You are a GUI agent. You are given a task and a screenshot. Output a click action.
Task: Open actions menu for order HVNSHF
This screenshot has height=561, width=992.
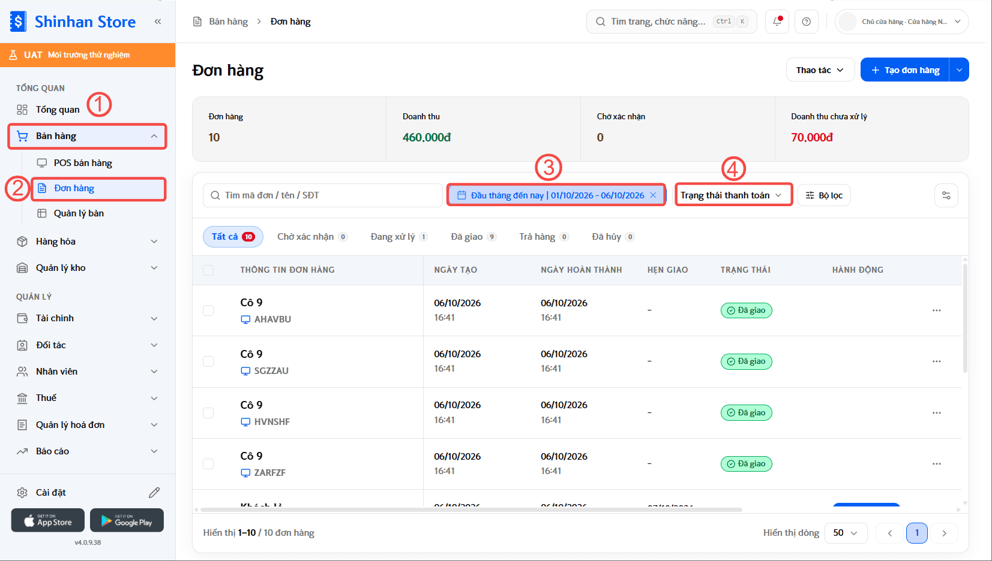point(936,413)
